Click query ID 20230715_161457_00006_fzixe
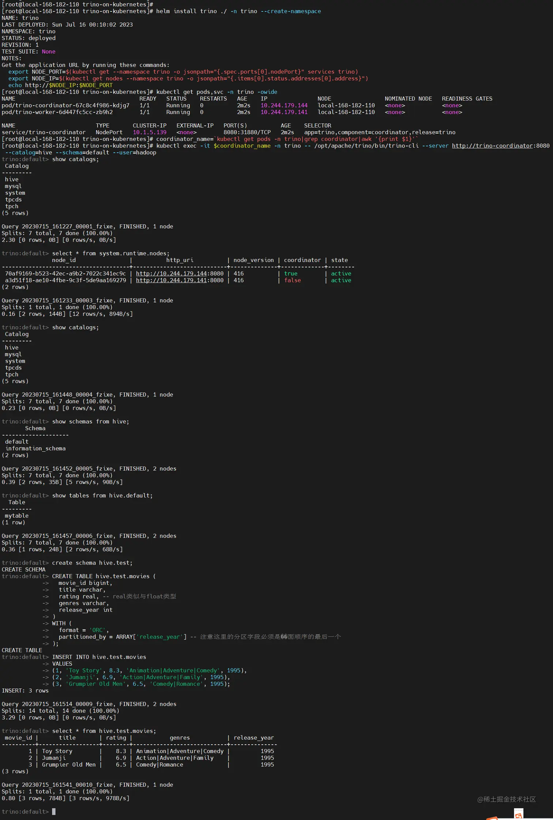The width and height of the screenshot is (553, 820). (67, 536)
